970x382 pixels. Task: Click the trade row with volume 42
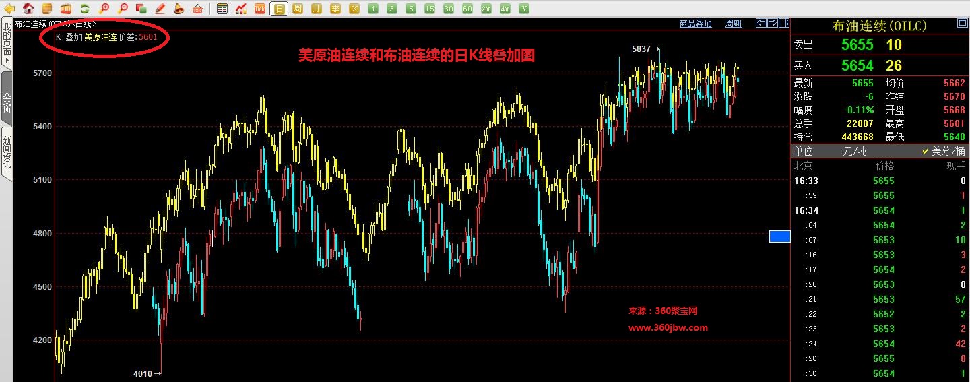880,344
